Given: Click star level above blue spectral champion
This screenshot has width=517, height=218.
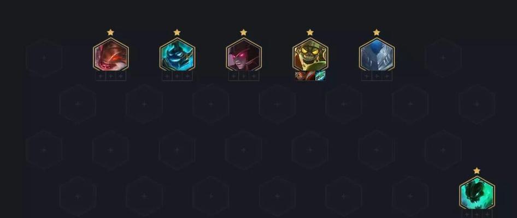Looking at the screenshot, I should 177,32.
